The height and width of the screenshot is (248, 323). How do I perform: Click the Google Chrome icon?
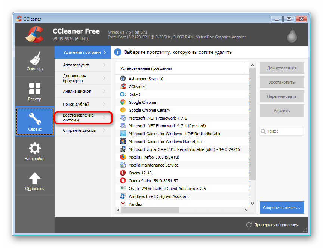[123, 102]
